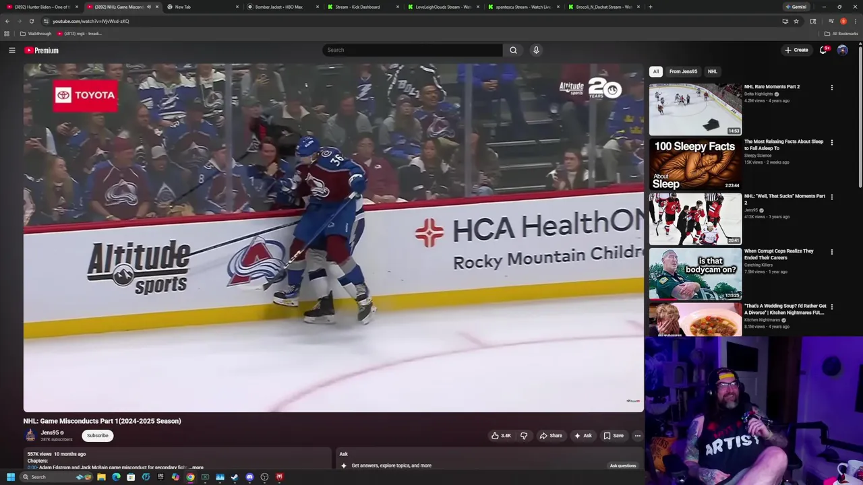Image resolution: width=863 pixels, height=485 pixels.
Task: Jump to chapter timestamp 0:00 link
Action: [32, 467]
